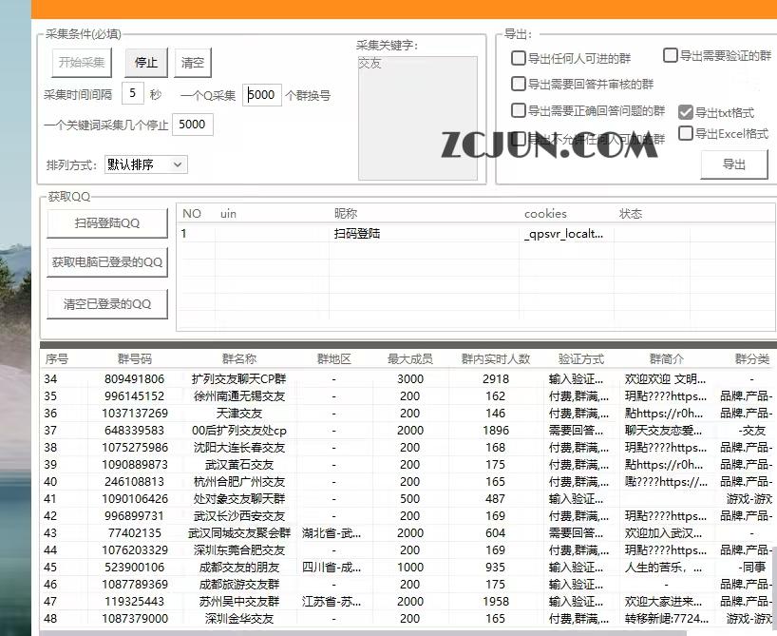Select the 天津交友 group row
The height and width of the screenshot is (636, 777).
tap(238, 414)
